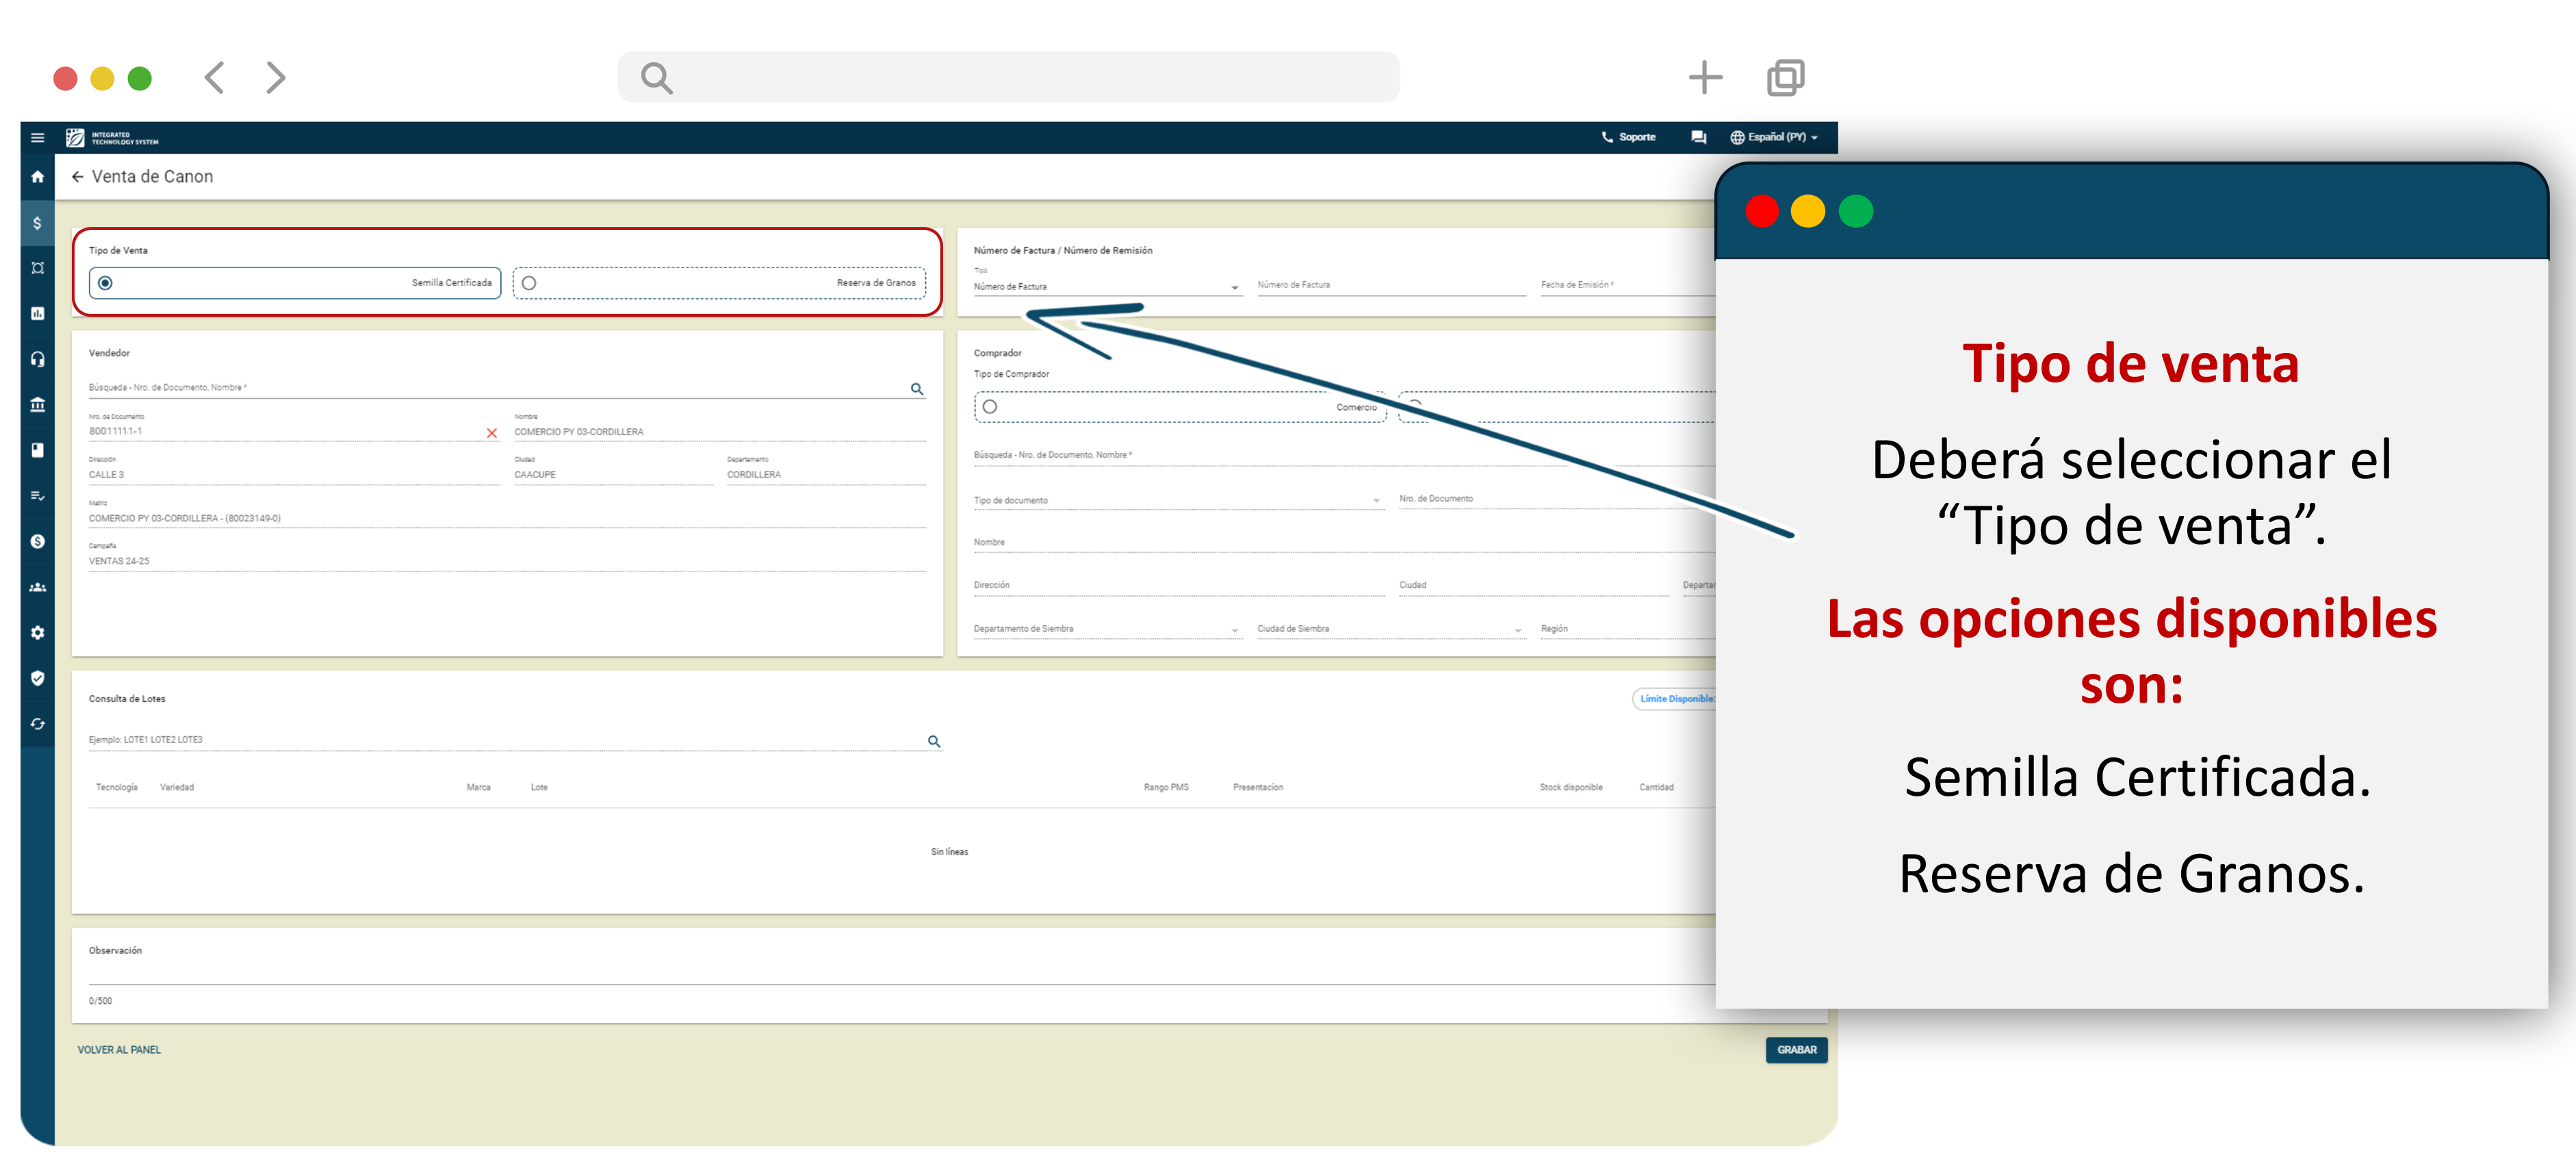This screenshot has height=1170, width=2576.
Task: Open the bank building sidebar icon
Action: [x=37, y=405]
